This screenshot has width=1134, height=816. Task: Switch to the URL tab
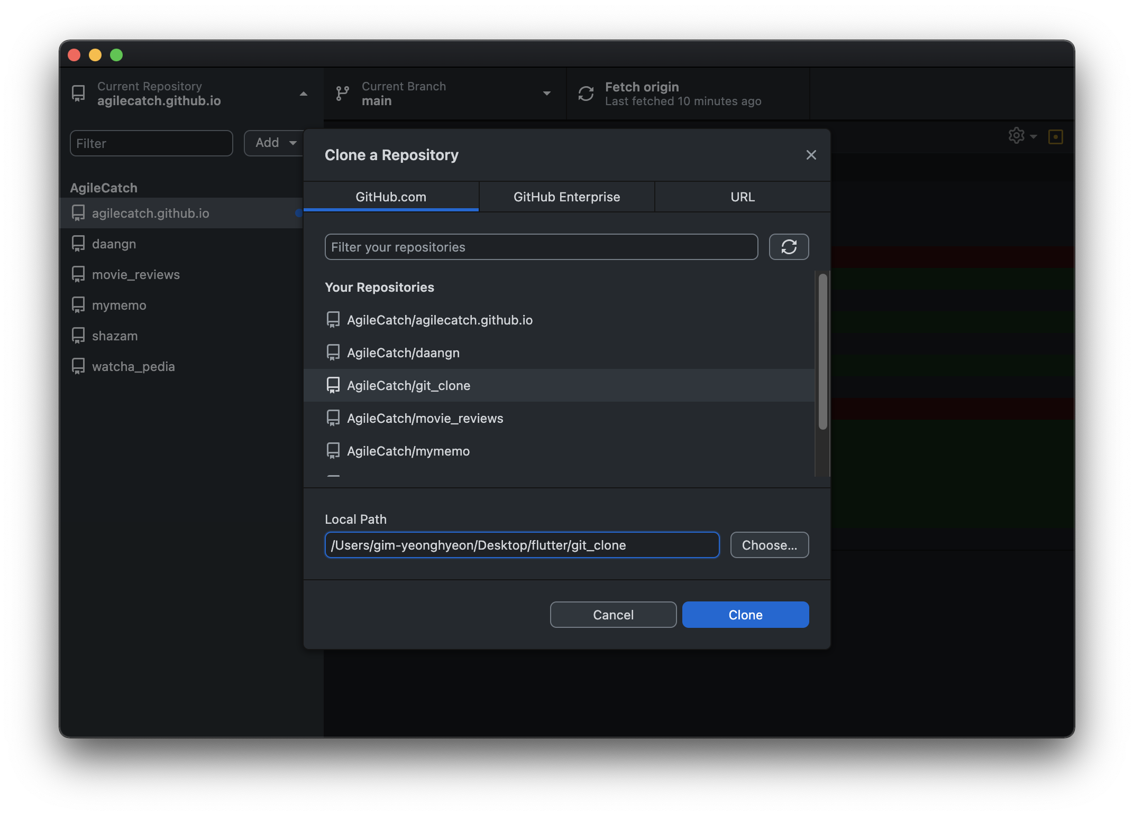(x=743, y=197)
